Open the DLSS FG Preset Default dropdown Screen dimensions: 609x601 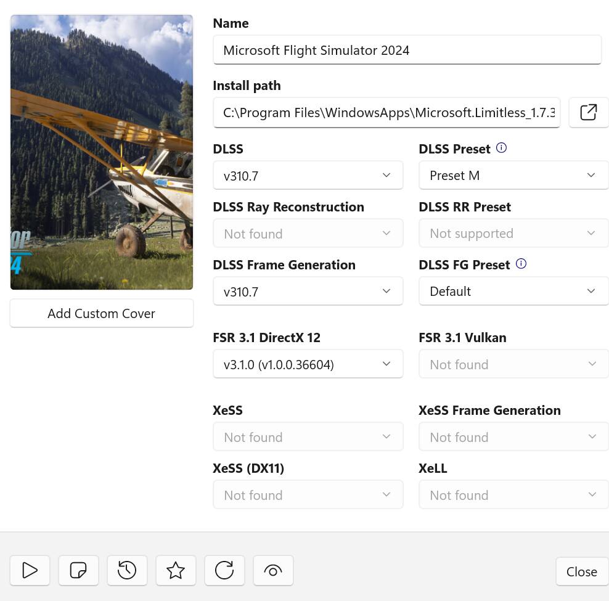coord(513,291)
